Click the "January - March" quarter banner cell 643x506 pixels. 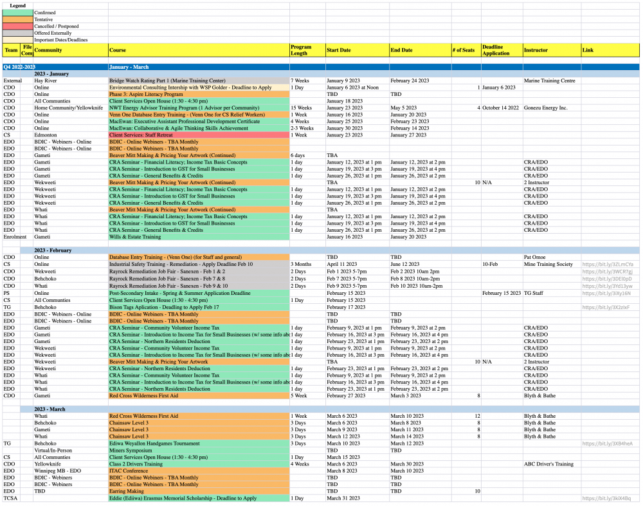click(199, 67)
